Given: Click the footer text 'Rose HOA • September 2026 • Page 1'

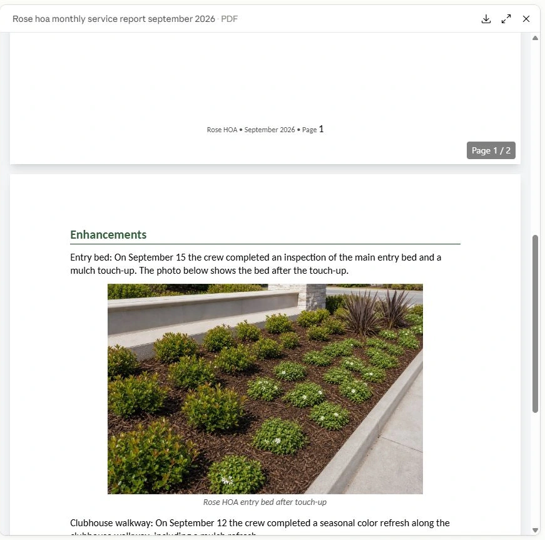Looking at the screenshot, I should point(265,130).
